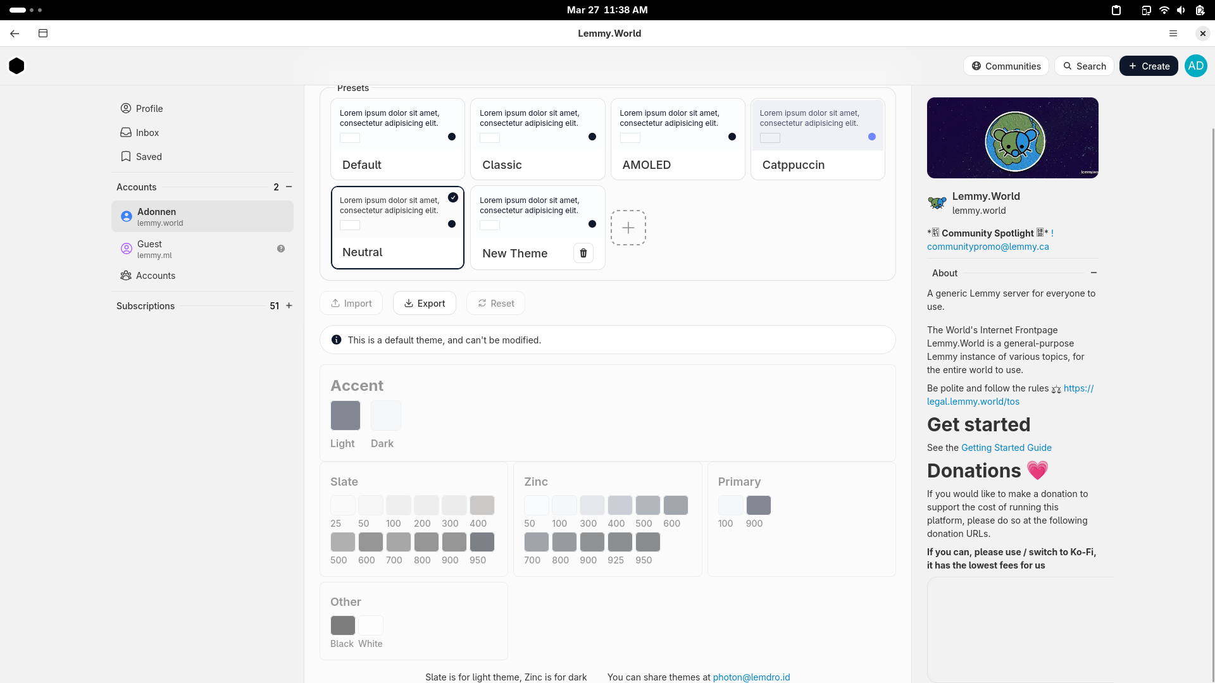Click the date and time in top bar

[607, 10]
